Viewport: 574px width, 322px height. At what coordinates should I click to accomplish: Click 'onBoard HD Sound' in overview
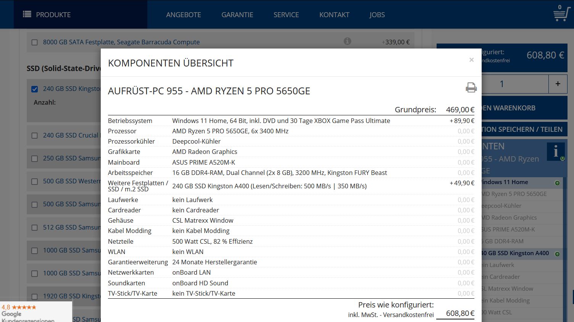point(200,283)
